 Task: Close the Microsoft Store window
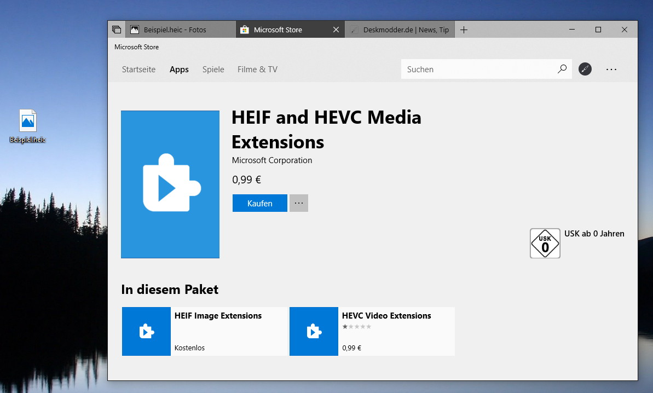tap(625, 30)
